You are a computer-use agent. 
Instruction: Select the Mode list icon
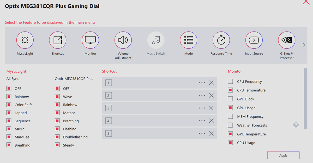189,40
